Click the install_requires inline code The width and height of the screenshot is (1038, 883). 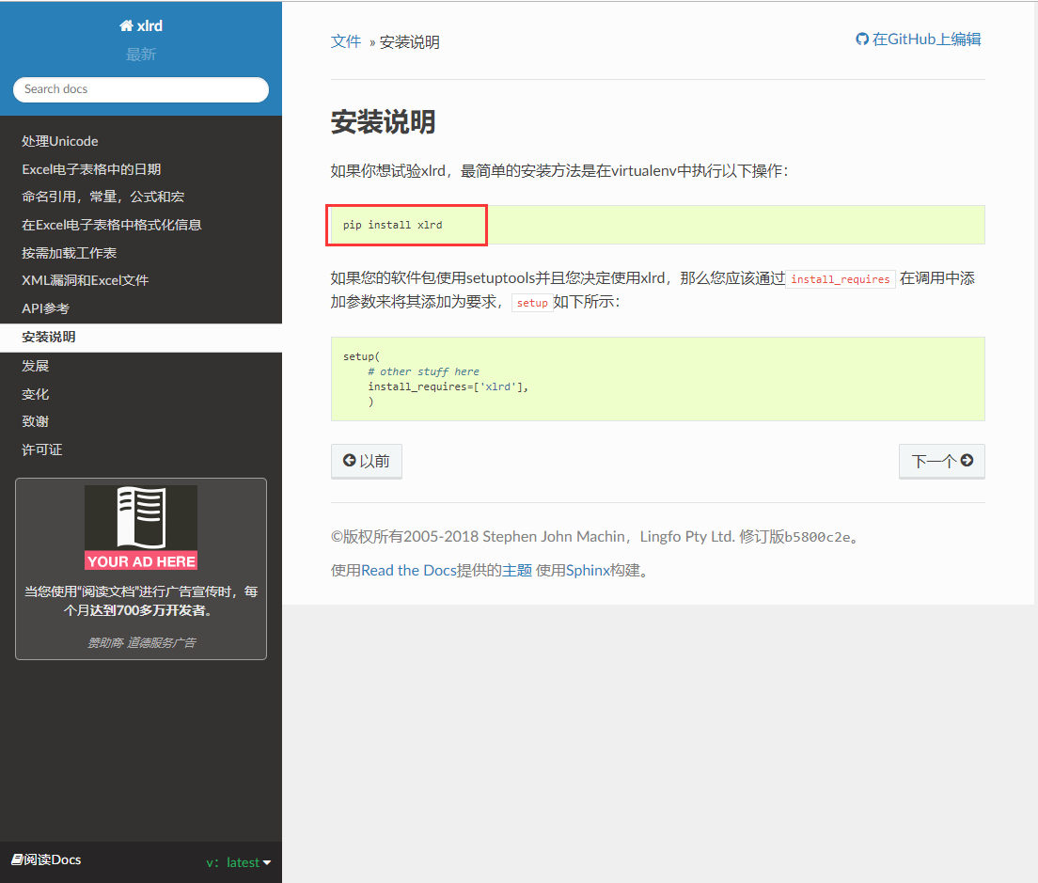(840, 279)
